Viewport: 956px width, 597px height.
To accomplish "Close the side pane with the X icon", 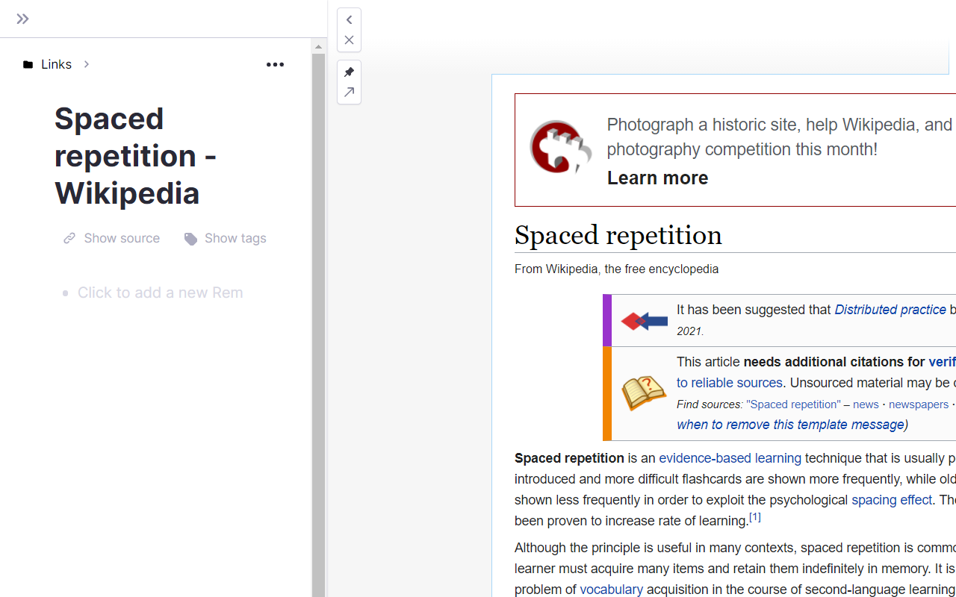I will [x=349, y=40].
